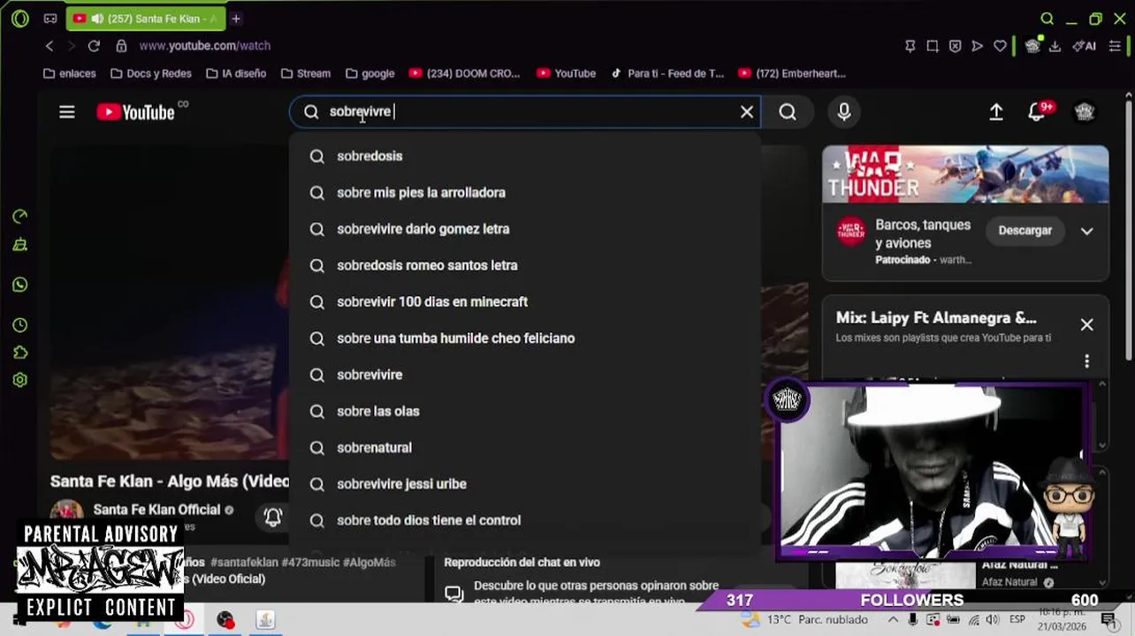The width and height of the screenshot is (1135, 636).
Task: Toggle the channel notification bell
Action: 273,517
